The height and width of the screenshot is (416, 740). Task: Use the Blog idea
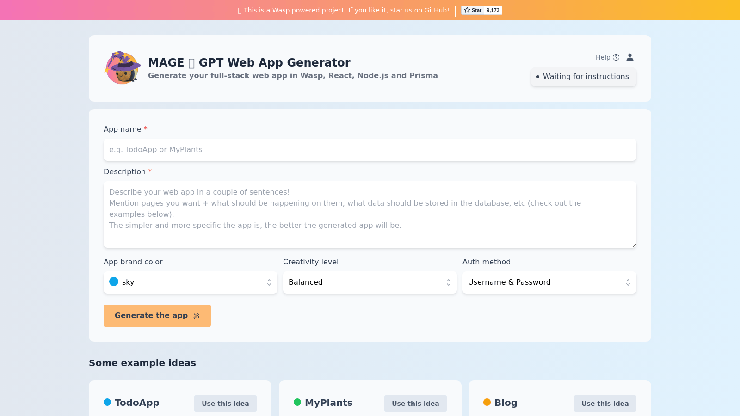[x=605, y=404]
